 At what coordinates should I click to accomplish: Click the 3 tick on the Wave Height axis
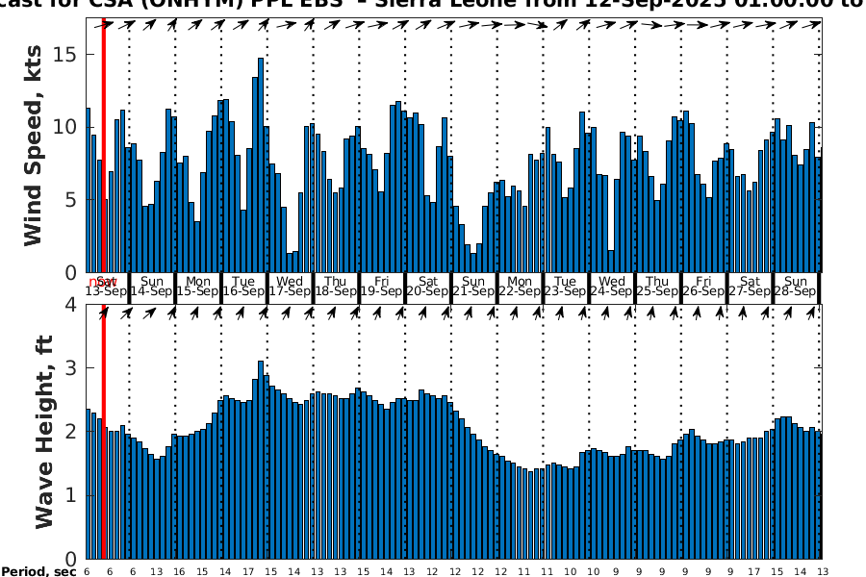coord(71,367)
